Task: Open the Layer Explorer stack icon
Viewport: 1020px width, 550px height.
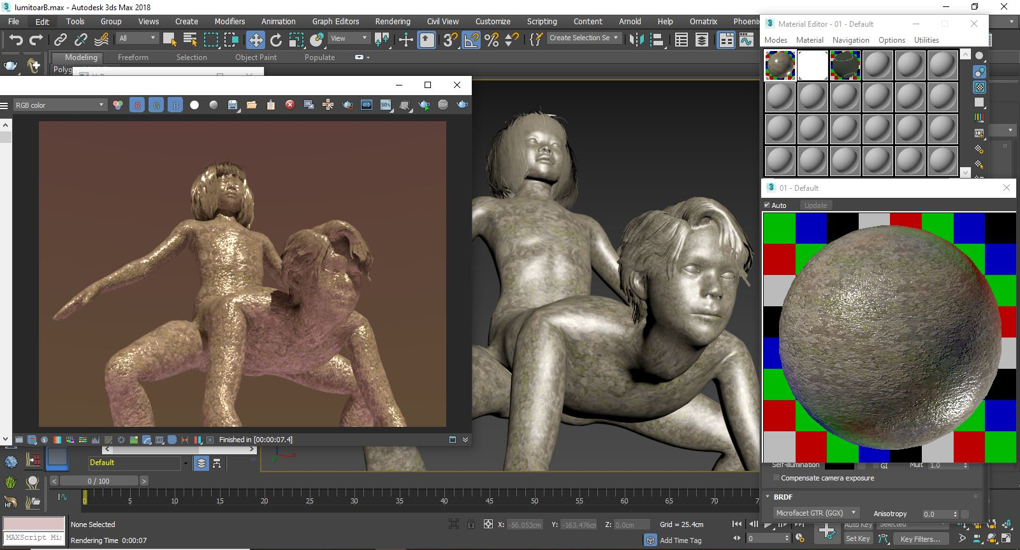Action: pos(702,40)
